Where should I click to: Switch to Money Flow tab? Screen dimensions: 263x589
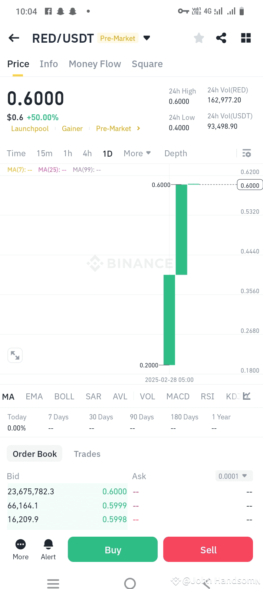coord(95,64)
